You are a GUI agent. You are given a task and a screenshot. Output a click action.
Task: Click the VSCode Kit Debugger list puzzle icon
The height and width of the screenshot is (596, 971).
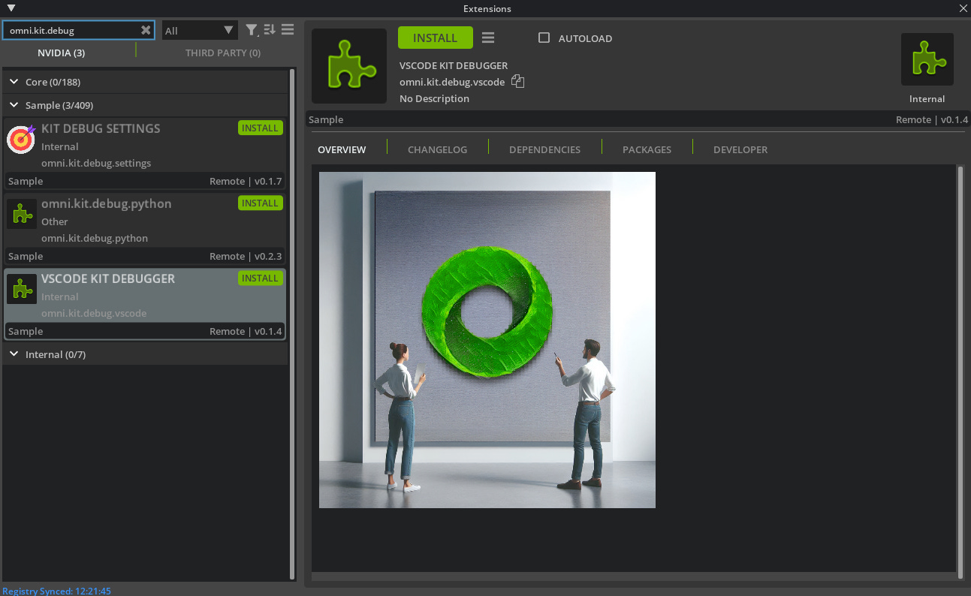(x=22, y=290)
